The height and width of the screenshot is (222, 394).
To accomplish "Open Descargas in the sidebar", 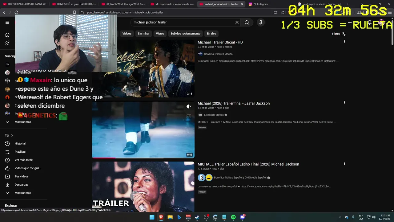I will 21,185.
